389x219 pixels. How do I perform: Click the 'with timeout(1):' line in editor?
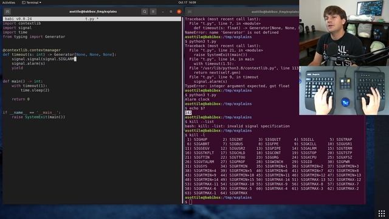29,86
